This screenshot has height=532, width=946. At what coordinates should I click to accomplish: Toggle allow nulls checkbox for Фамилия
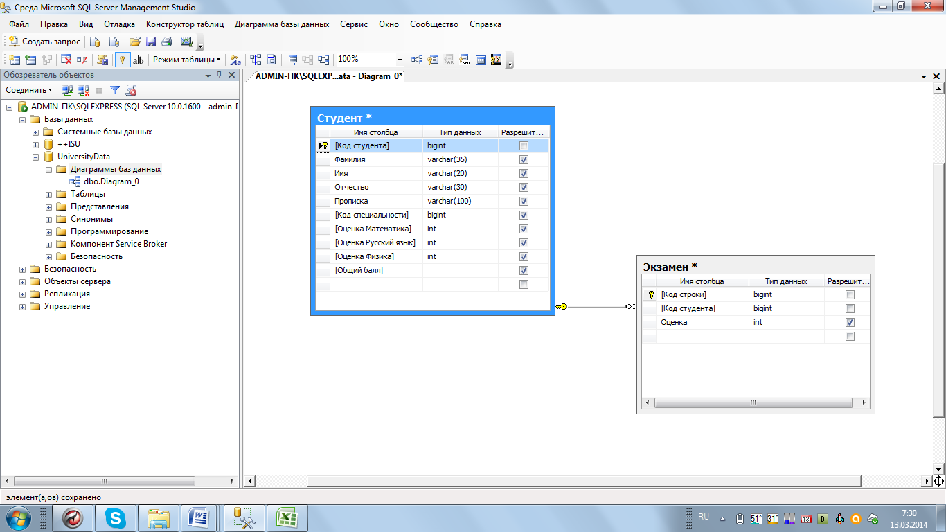[x=524, y=159]
